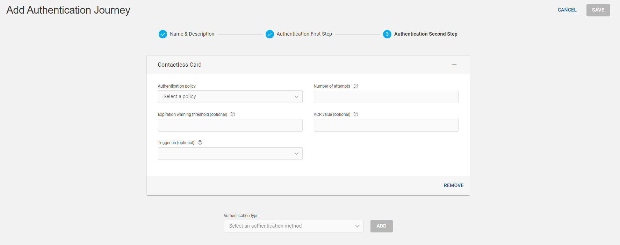Focus the ACR value input field

coord(386,125)
